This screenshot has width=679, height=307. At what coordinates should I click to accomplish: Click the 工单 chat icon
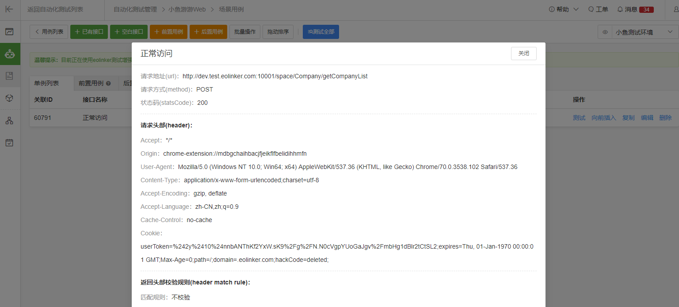[x=591, y=9]
